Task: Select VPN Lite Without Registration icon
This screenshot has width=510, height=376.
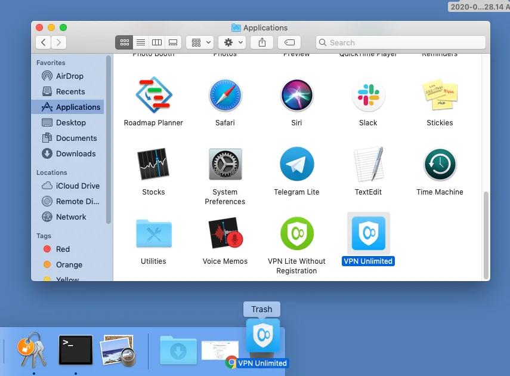Action: (296, 233)
